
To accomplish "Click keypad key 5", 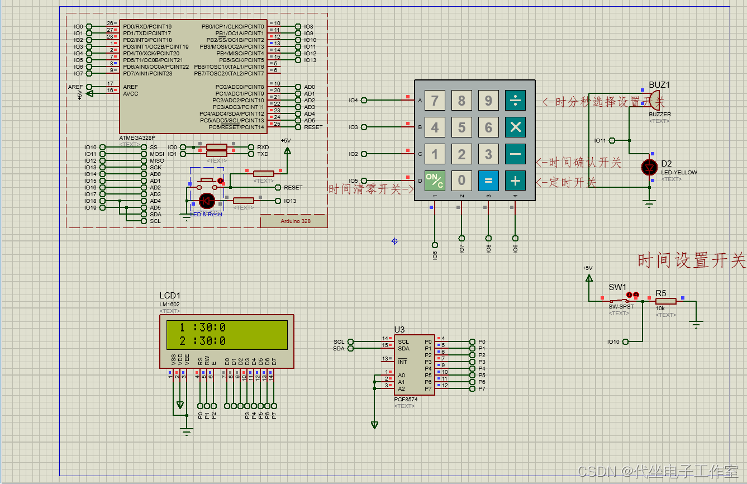I will (x=461, y=127).
